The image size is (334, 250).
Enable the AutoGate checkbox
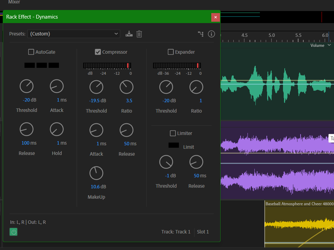point(31,52)
